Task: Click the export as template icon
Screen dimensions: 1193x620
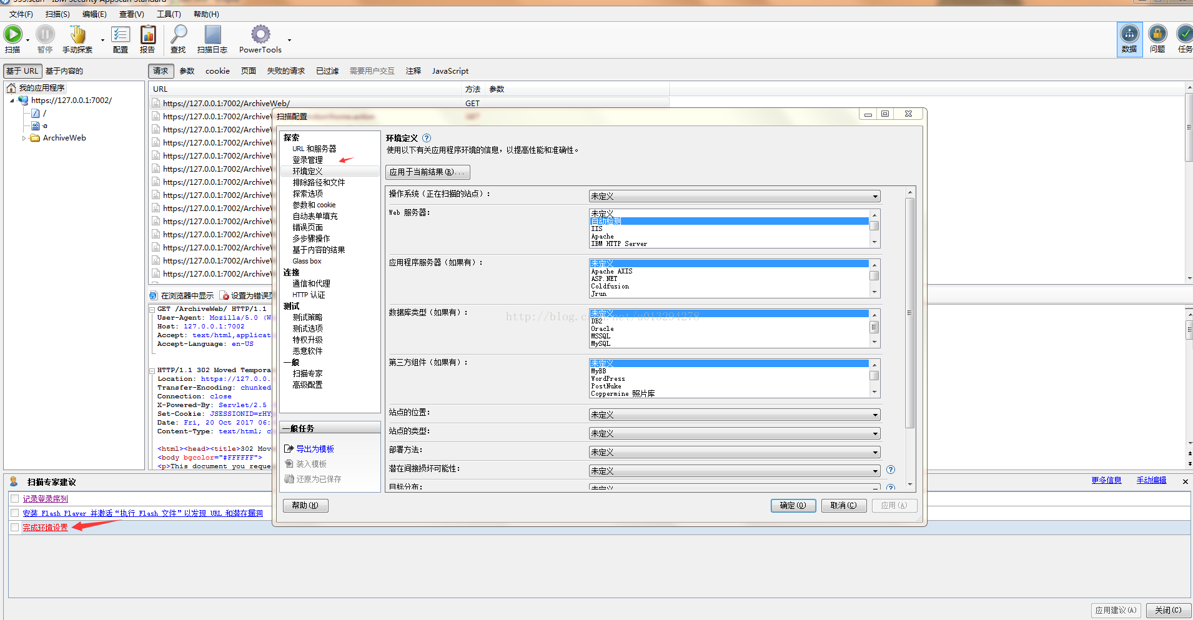Action: (289, 449)
